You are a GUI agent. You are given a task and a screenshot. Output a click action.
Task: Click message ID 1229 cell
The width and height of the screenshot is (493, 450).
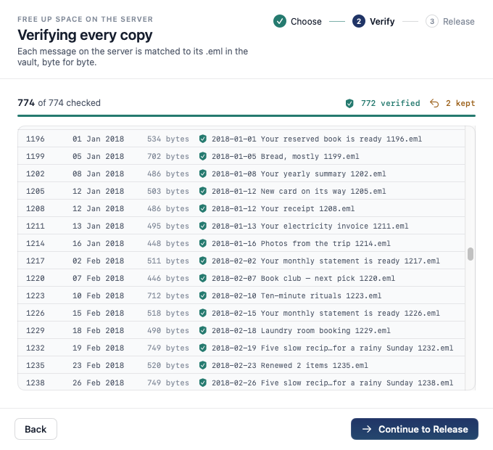click(x=36, y=330)
